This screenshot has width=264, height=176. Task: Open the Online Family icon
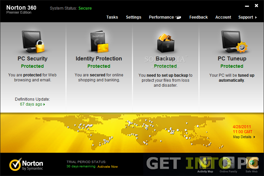(x=228, y=163)
